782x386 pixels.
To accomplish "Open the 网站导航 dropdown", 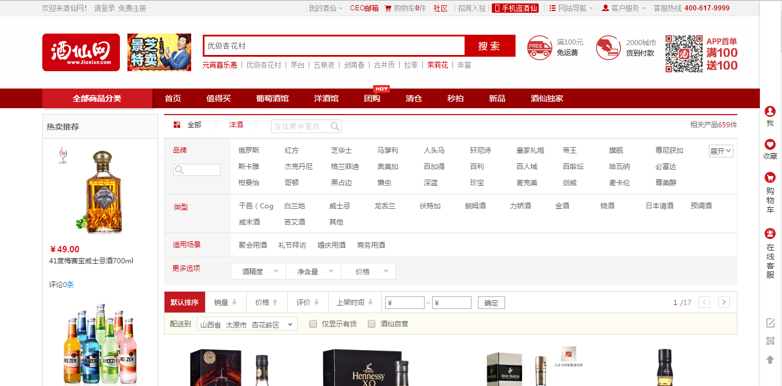I will pyautogui.click(x=571, y=8).
